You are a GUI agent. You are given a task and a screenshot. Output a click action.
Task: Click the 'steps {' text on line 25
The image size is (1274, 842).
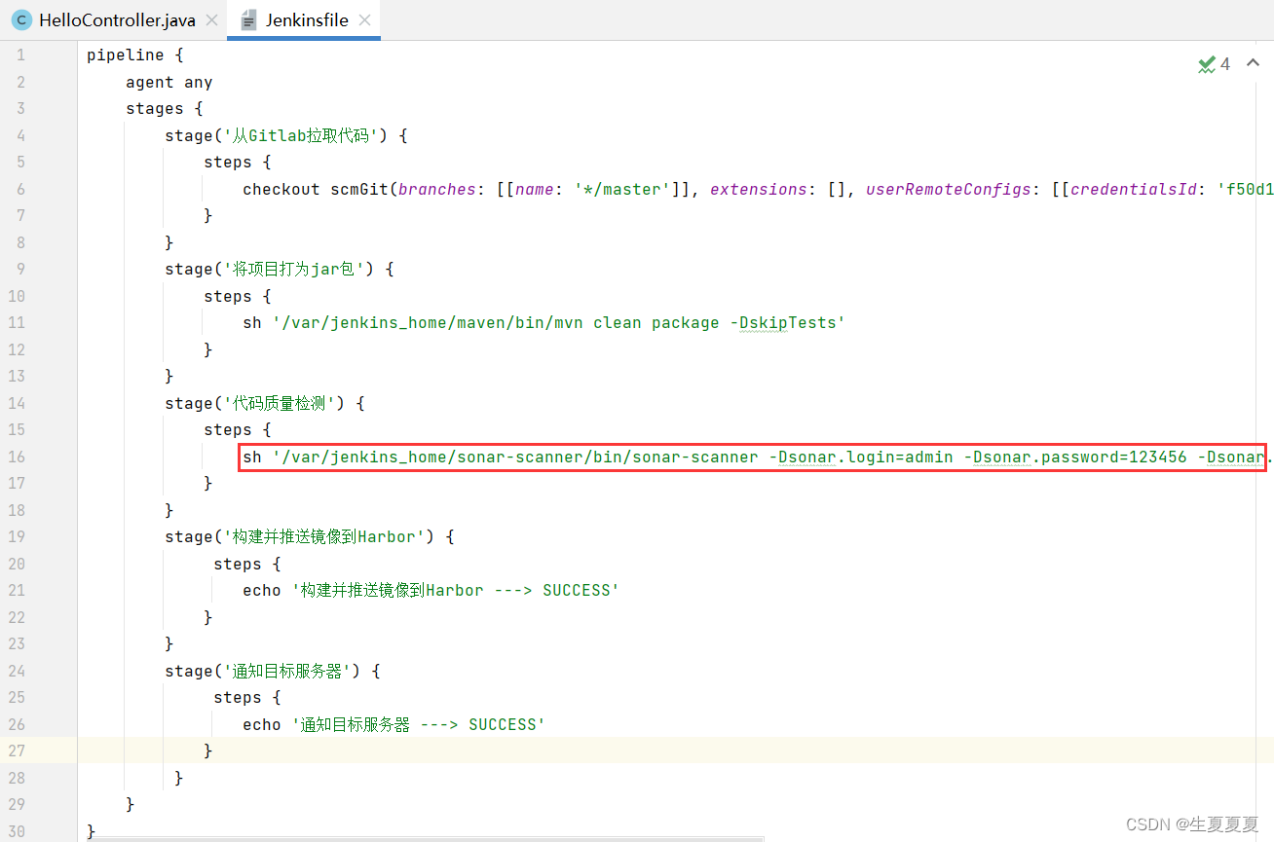click(x=246, y=698)
